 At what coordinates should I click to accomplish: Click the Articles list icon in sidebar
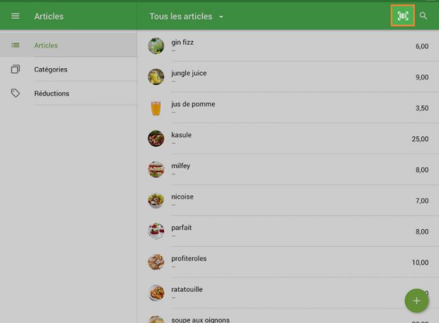click(15, 45)
